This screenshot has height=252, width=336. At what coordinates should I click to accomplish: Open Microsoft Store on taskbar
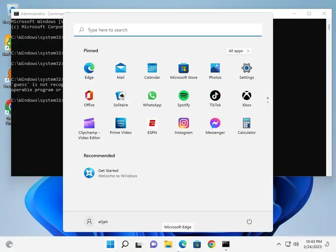197,244
